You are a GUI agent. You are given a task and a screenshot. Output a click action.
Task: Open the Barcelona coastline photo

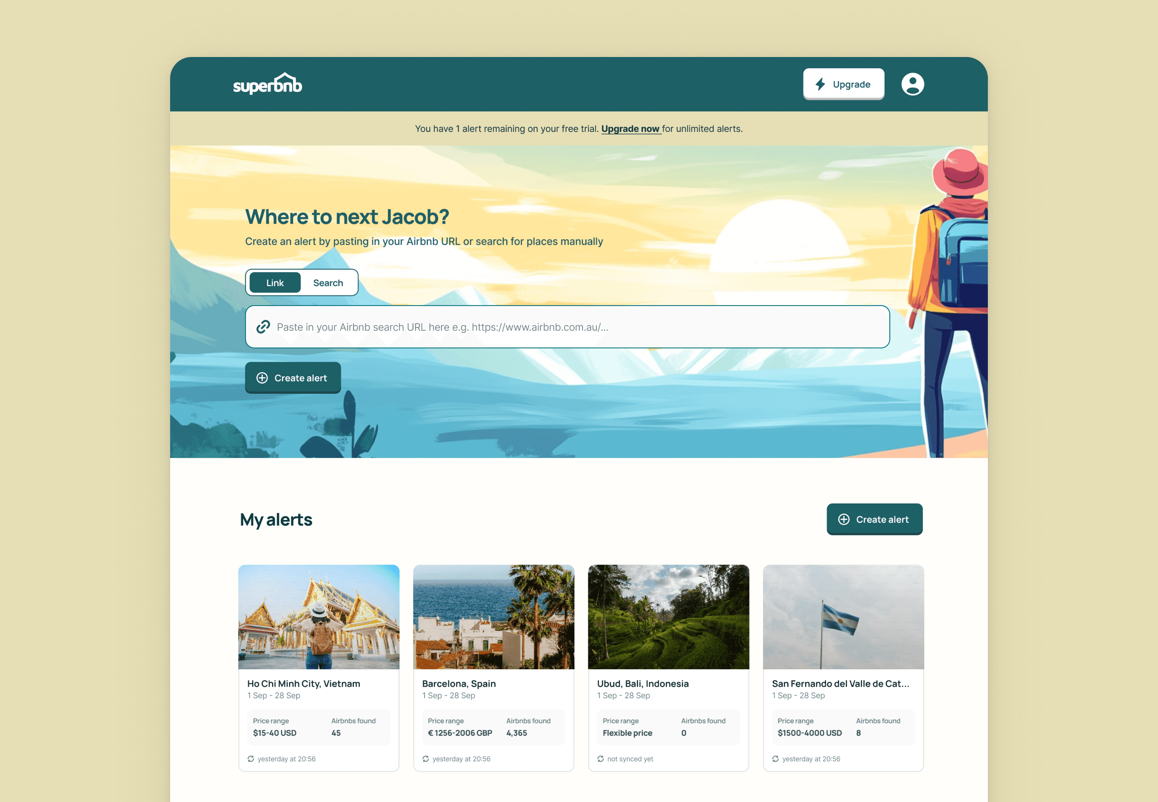pos(493,617)
